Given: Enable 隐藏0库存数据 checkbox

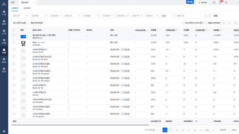Looking at the screenshot, I should [206, 23].
